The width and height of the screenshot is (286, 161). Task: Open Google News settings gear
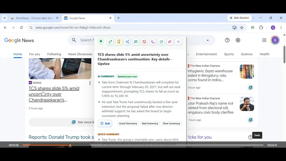coord(238,40)
